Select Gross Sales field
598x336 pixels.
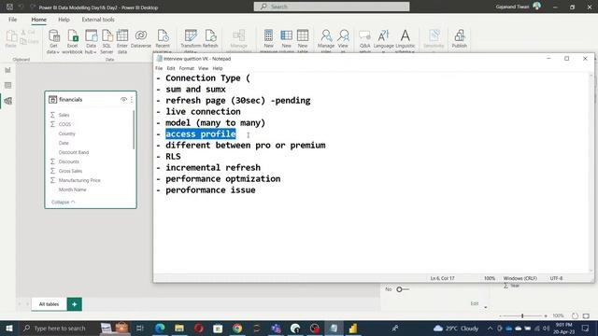click(x=70, y=171)
